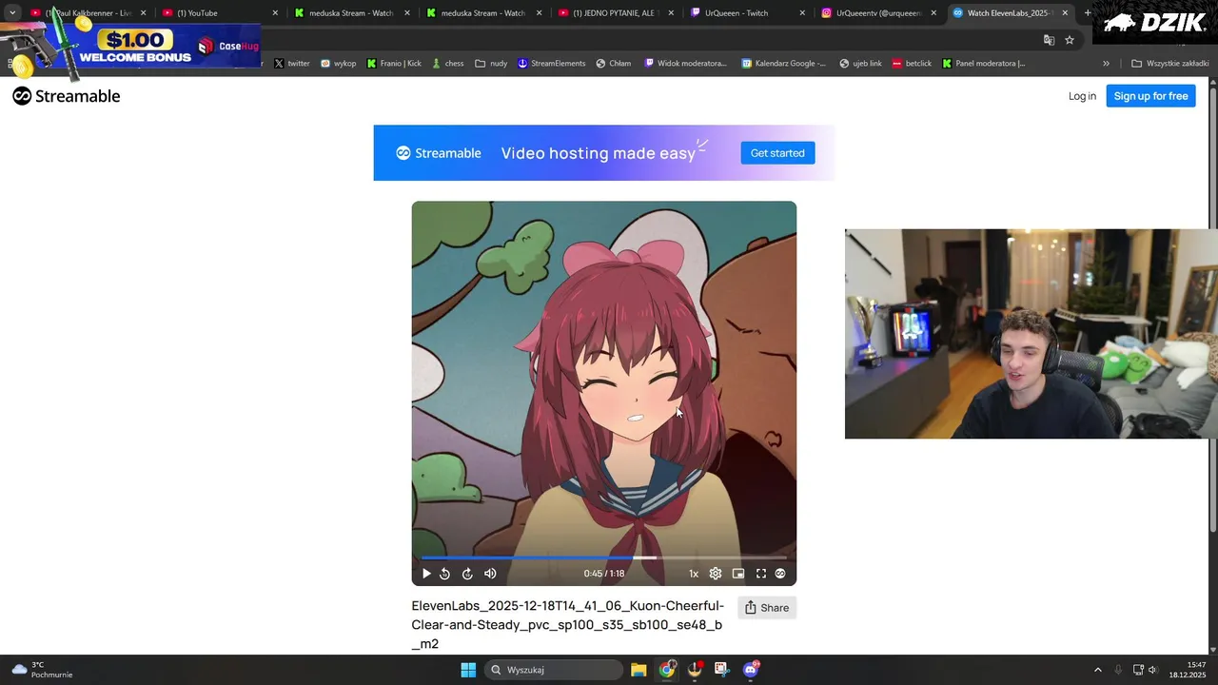Change the 1x playback speed
Image resolution: width=1218 pixels, height=685 pixels.
tap(694, 574)
